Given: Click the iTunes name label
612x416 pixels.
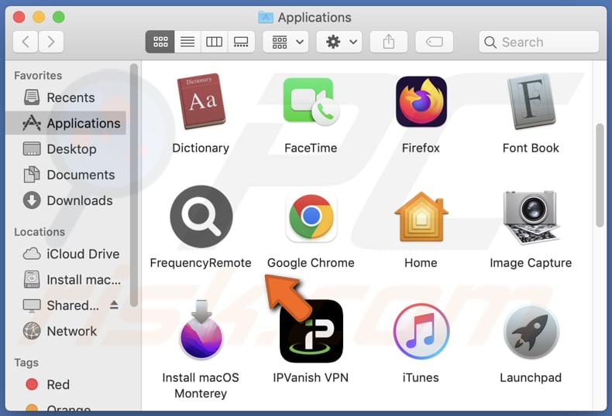Looking at the screenshot, I should pos(421,378).
